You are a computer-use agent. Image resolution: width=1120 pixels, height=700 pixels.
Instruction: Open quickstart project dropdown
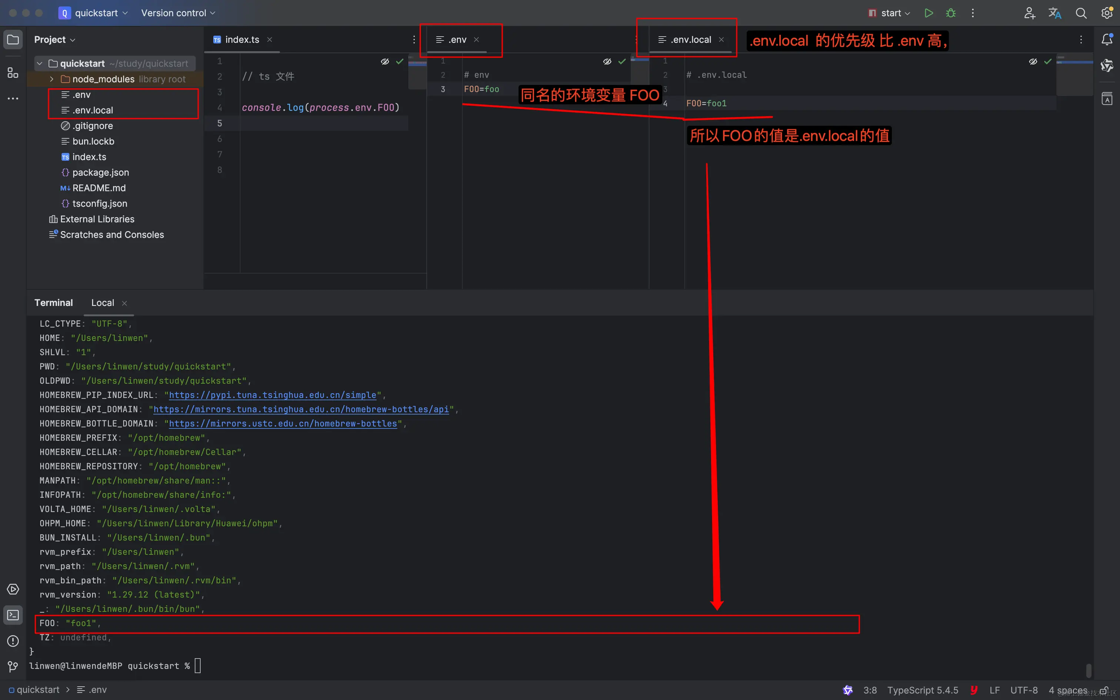(x=93, y=13)
